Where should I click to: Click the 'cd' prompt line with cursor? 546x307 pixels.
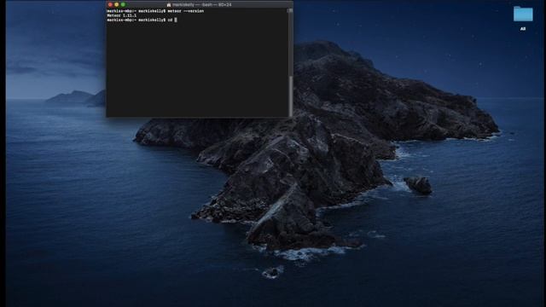click(x=142, y=20)
